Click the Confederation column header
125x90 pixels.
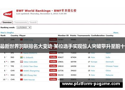pyautogui.click(x=98, y=36)
